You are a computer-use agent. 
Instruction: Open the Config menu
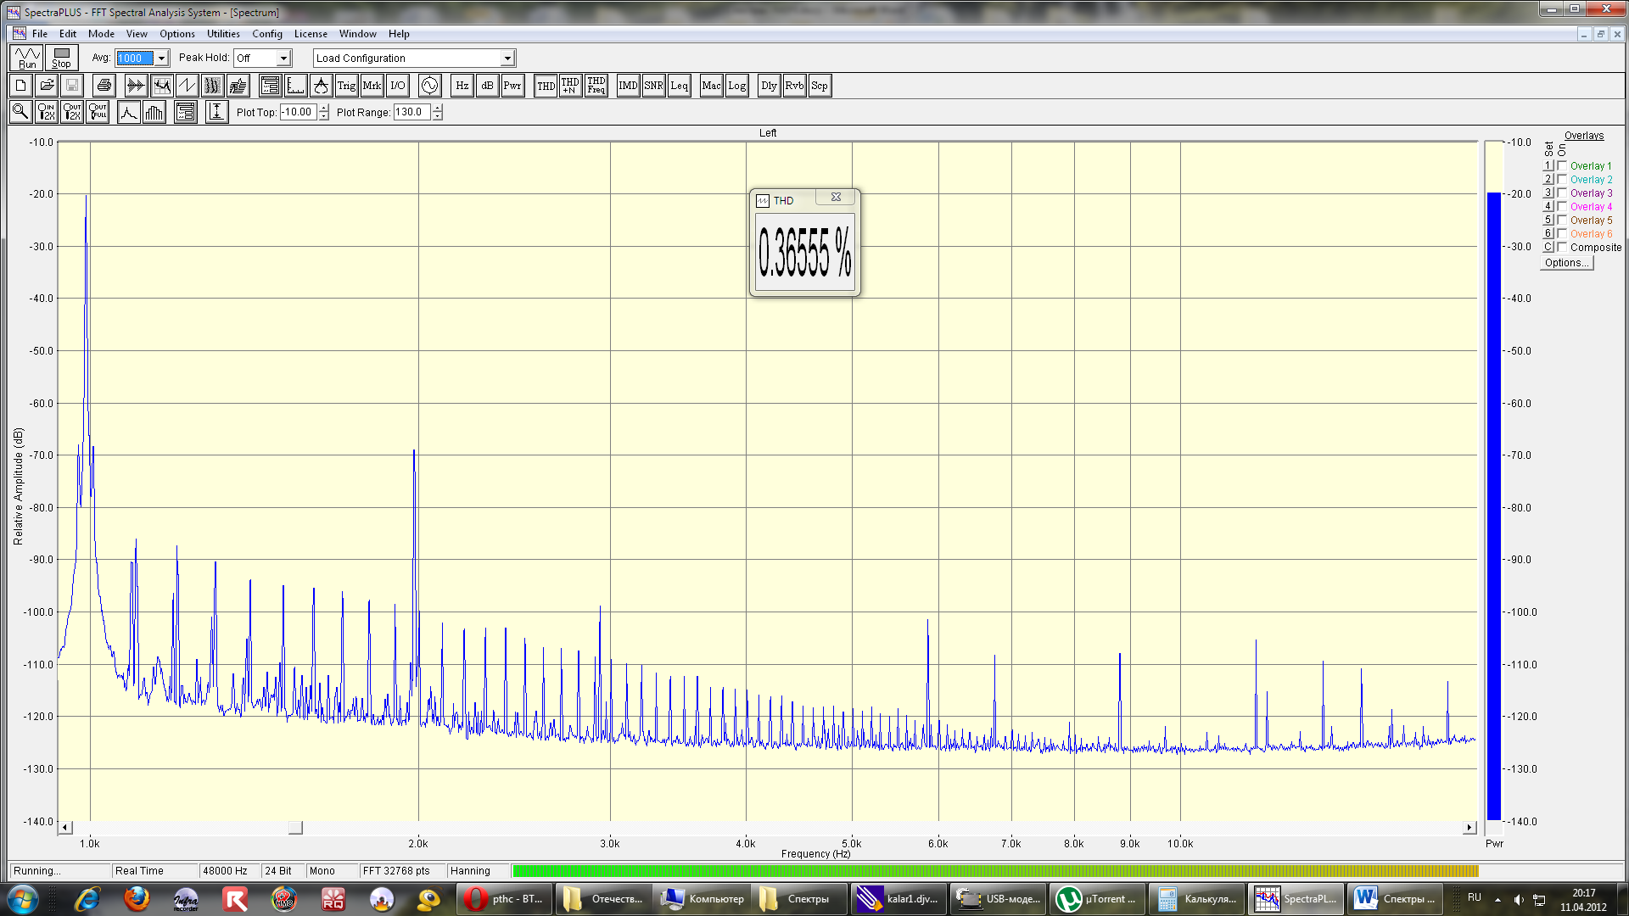point(267,34)
